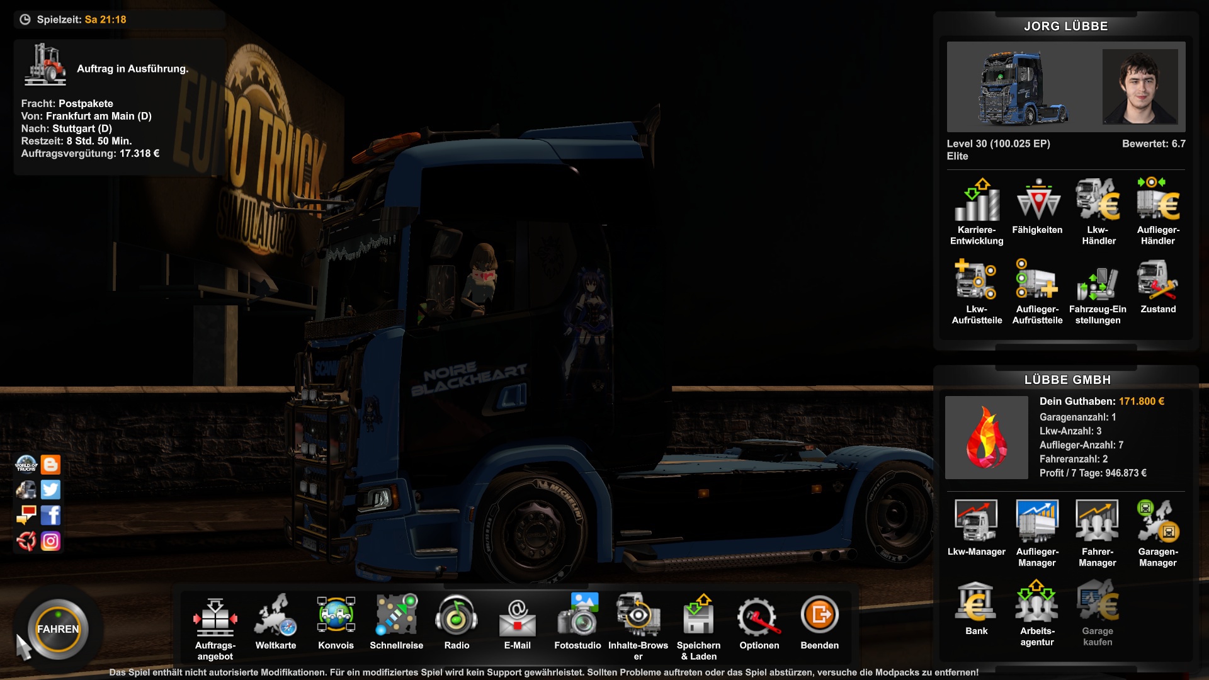Open Auflieger-Aufrüstteile trailer upgrades
The image size is (1209, 680).
tap(1038, 292)
